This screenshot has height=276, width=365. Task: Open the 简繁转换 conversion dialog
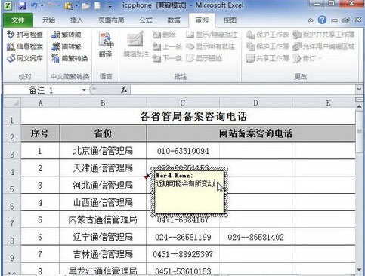pos(70,58)
